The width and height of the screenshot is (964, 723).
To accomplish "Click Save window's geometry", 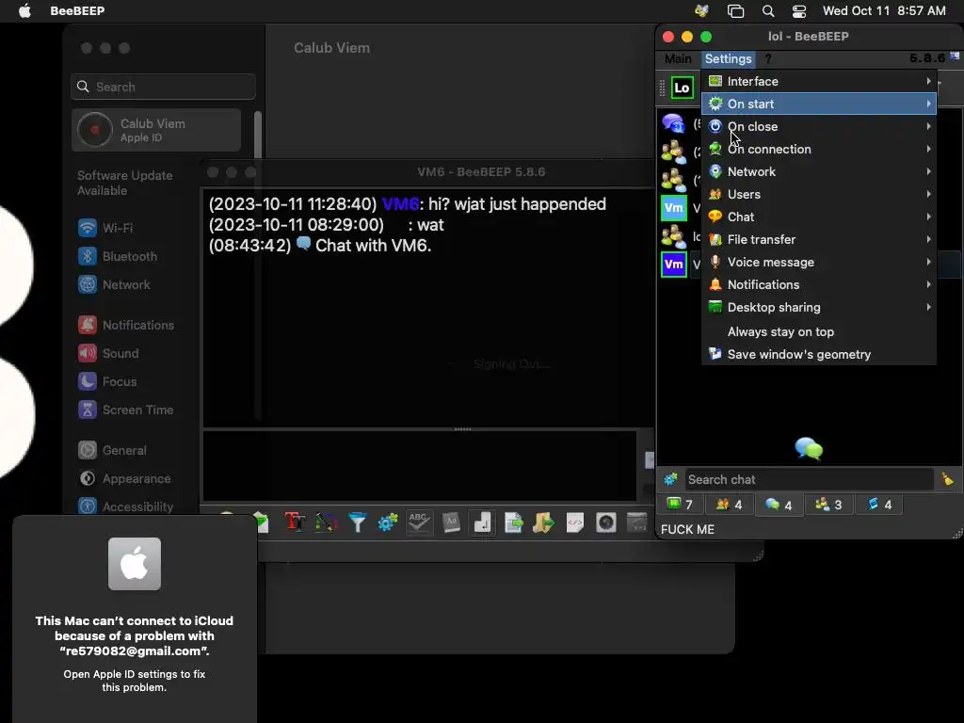I will click(x=819, y=355).
